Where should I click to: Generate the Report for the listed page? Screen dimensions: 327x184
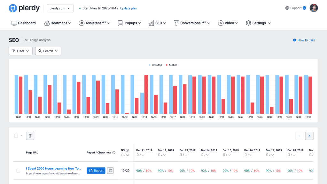96,170
